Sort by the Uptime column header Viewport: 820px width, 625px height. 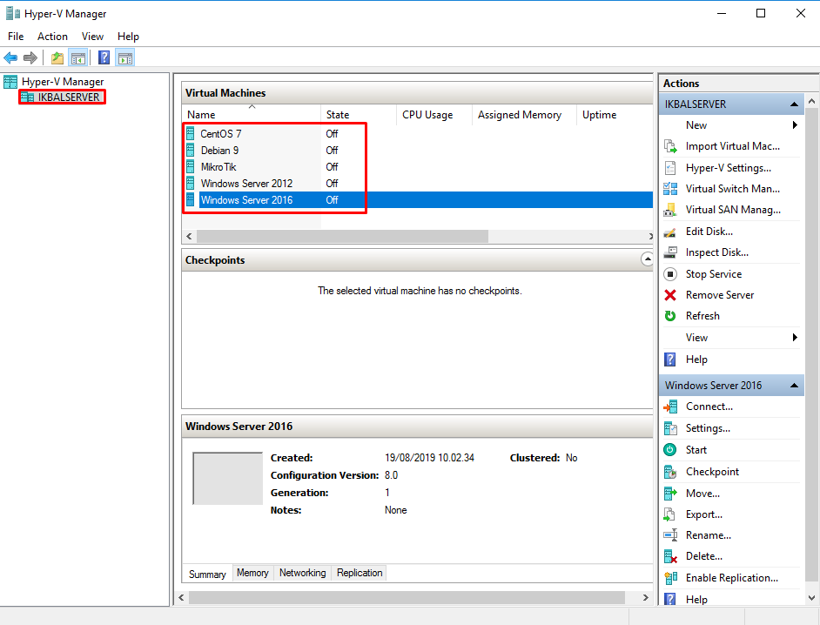pyautogui.click(x=615, y=115)
